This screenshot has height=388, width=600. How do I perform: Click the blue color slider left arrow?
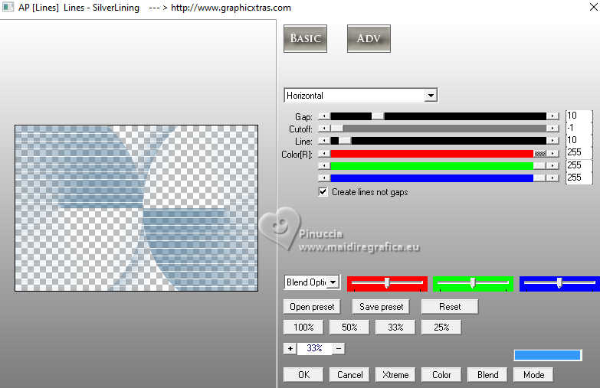click(x=324, y=178)
